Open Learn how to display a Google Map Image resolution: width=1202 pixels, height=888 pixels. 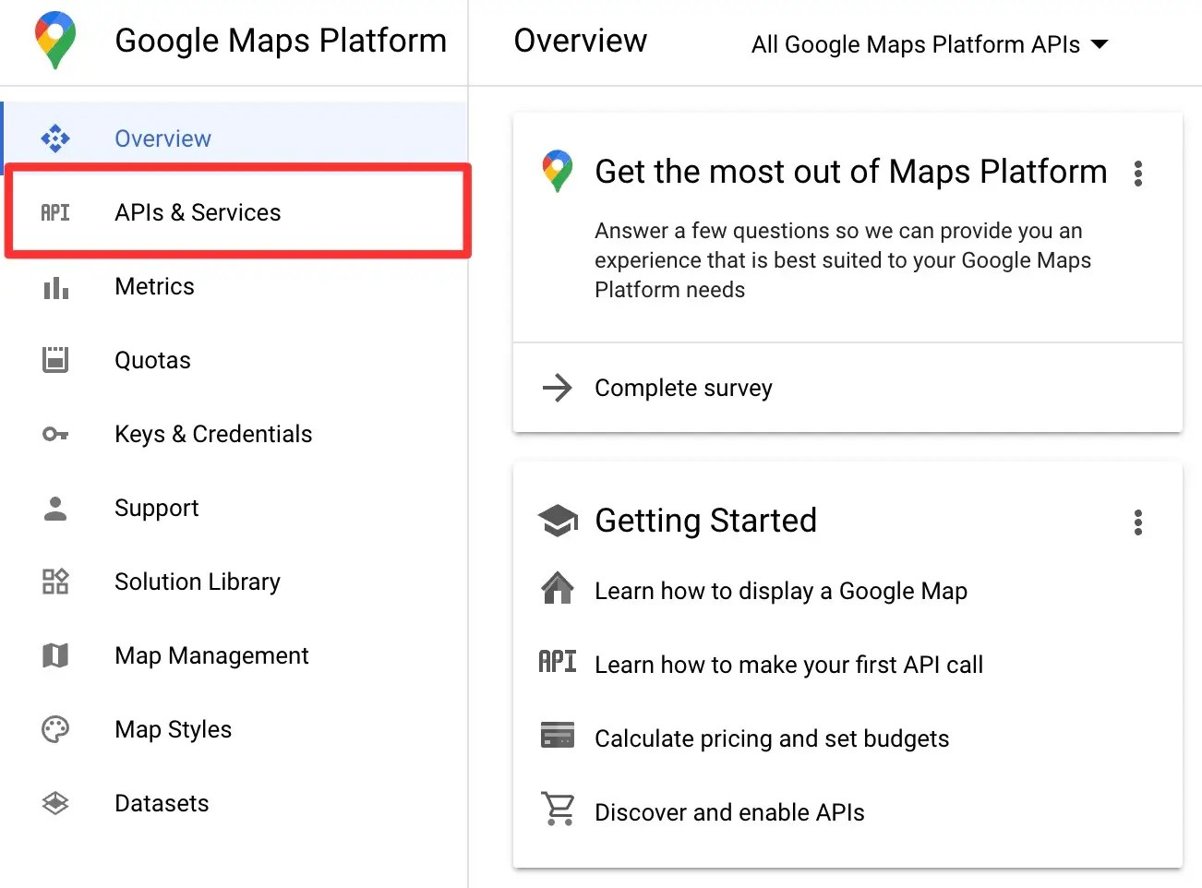pos(781,591)
